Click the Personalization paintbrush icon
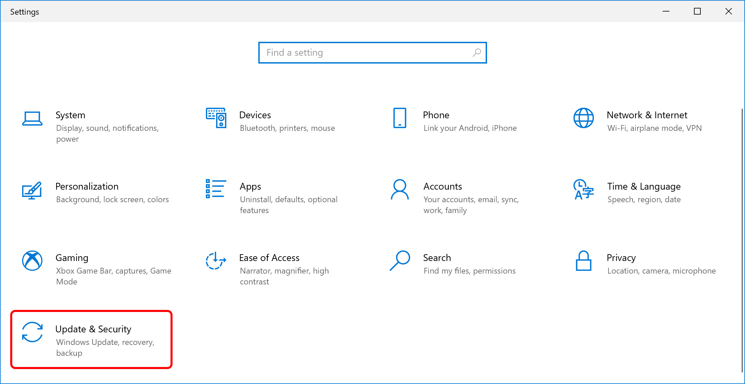Image resolution: width=745 pixels, height=384 pixels. coord(32,190)
